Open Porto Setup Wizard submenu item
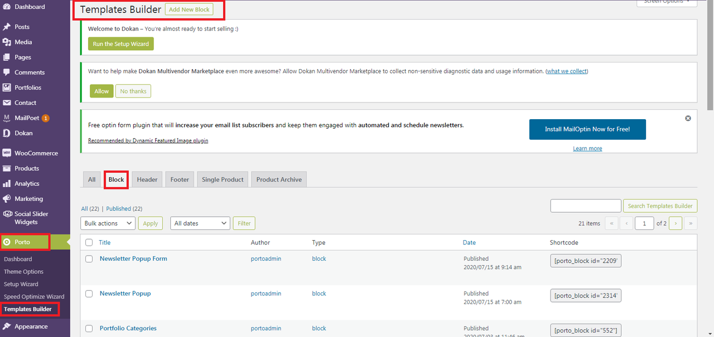 click(21, 284)
